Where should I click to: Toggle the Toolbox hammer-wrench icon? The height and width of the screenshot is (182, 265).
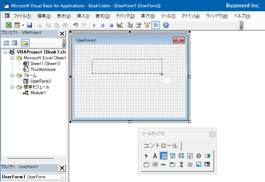tap(155, 25)
